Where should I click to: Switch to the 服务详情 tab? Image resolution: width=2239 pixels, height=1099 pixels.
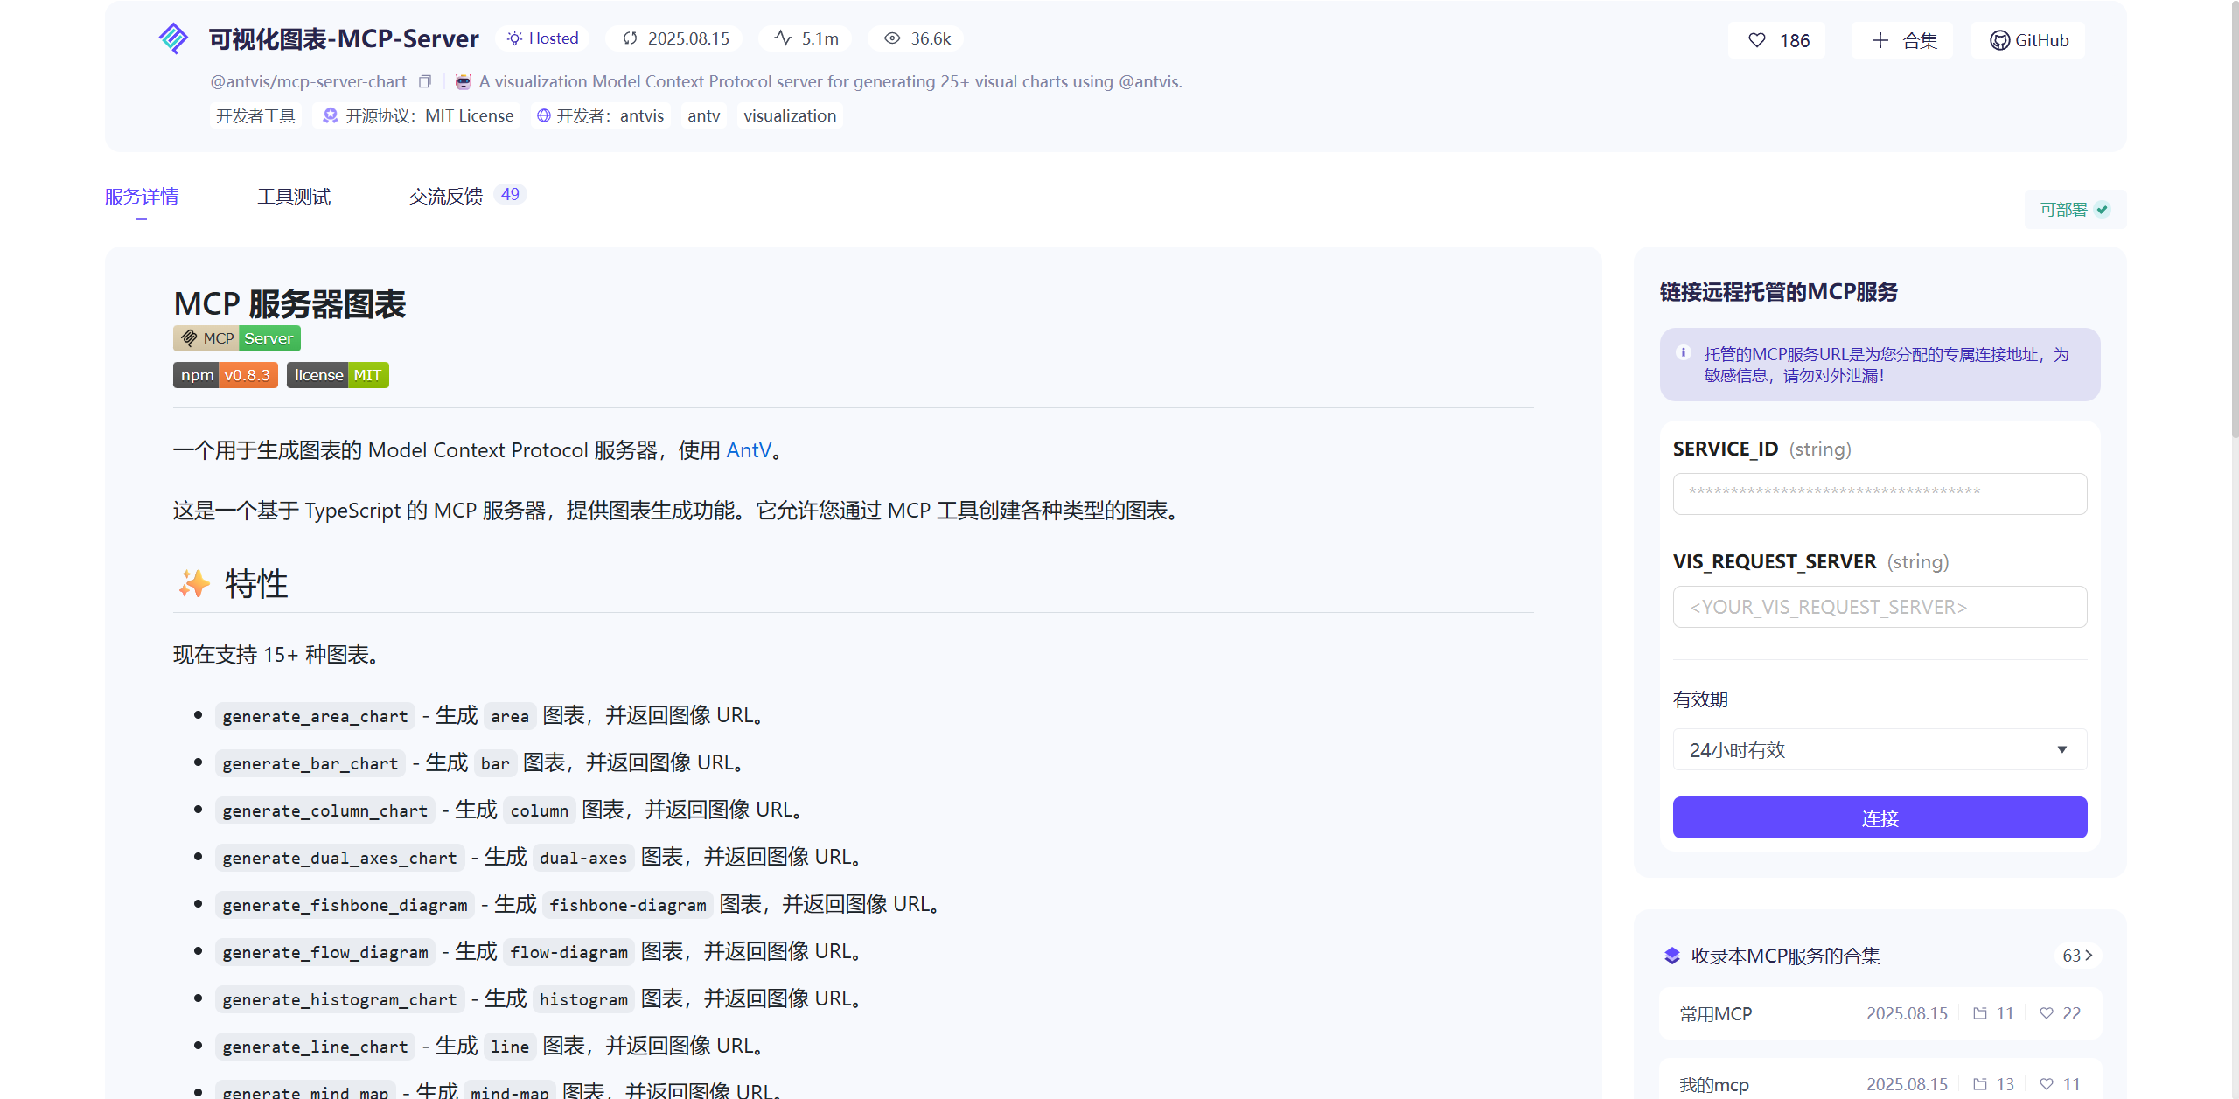[142, 197]
